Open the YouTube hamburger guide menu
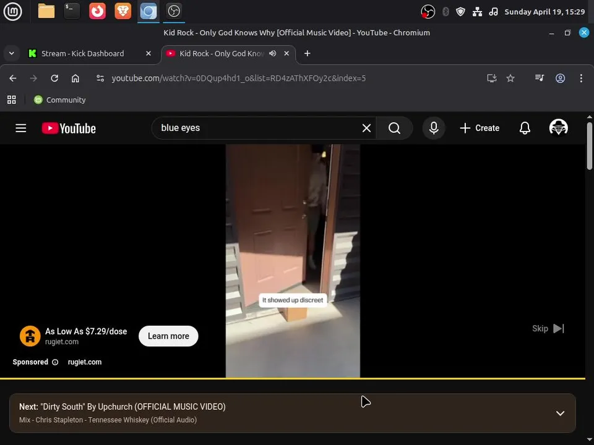This screenshot has width=594, height=445. coord(21,129)
